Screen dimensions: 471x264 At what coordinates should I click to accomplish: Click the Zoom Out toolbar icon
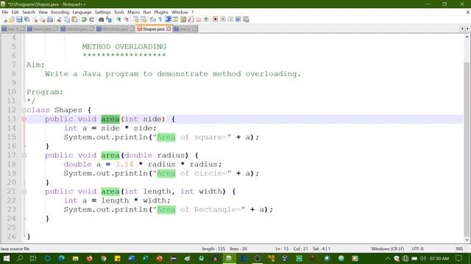click(126, 20)
